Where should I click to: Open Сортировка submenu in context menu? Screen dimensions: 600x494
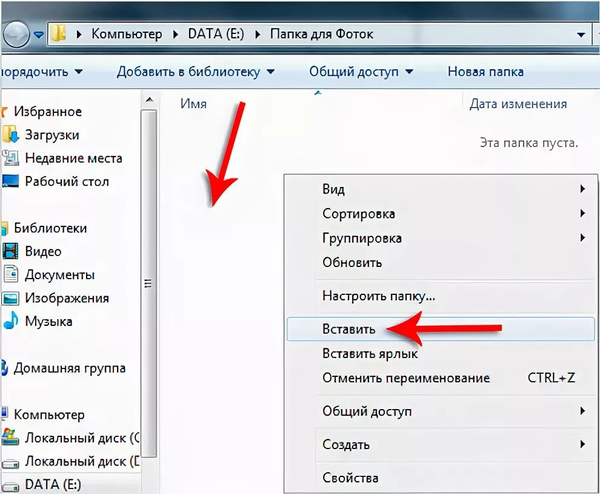pos(441,214)
